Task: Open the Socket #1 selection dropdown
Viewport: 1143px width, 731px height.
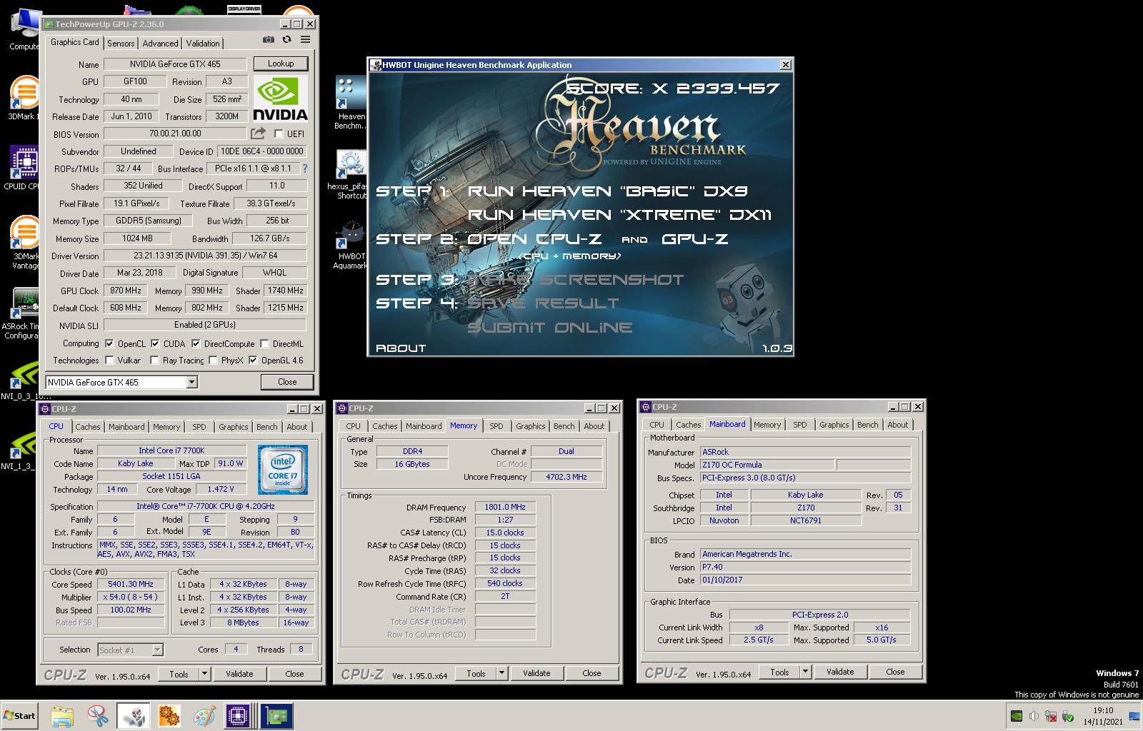Action: pos(157,650)
